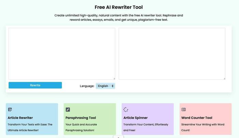Click inside the right output text area
Image resolution: width=239 pixels, height=138 pixels.
click(x=172, y=53)
